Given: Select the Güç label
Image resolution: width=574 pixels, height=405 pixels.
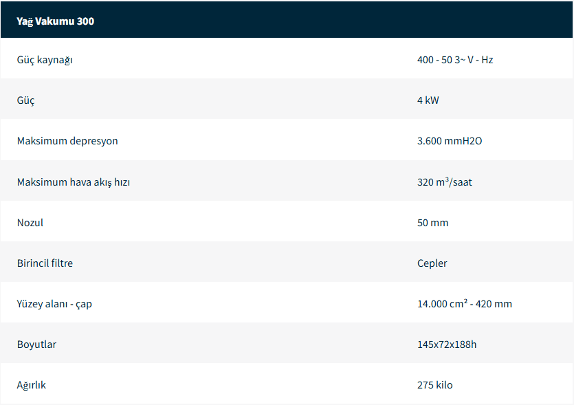Looking at the screenshot, I should tap(25, 100).
